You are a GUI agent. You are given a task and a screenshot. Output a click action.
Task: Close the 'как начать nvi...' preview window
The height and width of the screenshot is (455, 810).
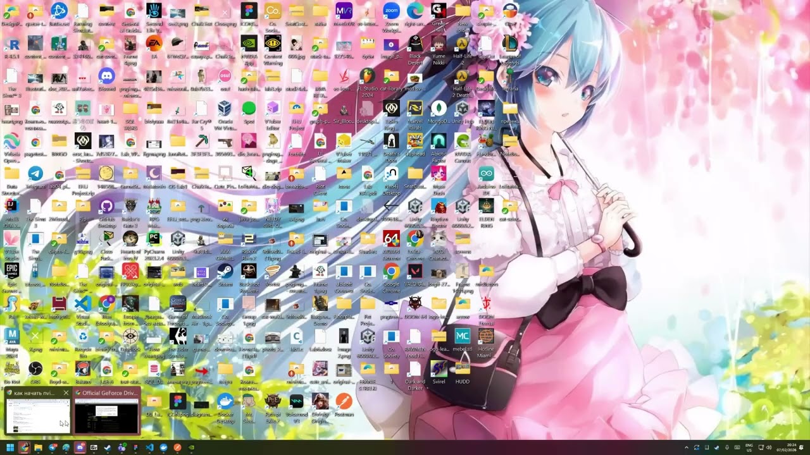click(x=66, y=393)
